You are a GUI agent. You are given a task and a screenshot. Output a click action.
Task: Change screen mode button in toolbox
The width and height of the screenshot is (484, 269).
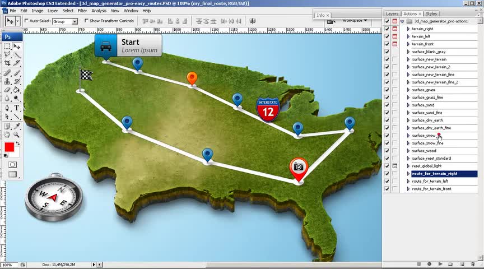pyautogui.click(x=12, y=174)
